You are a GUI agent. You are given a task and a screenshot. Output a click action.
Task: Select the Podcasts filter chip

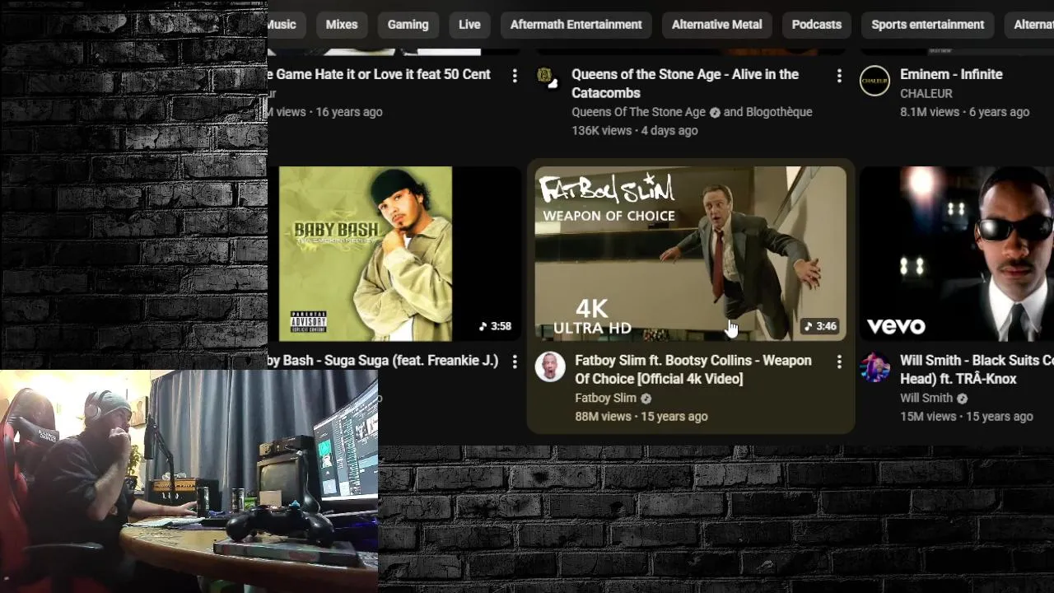pyautogui.click(x=817, y=25)
